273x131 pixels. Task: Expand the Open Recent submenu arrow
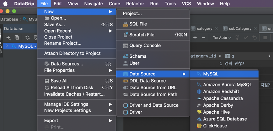[x=111, y=31]
